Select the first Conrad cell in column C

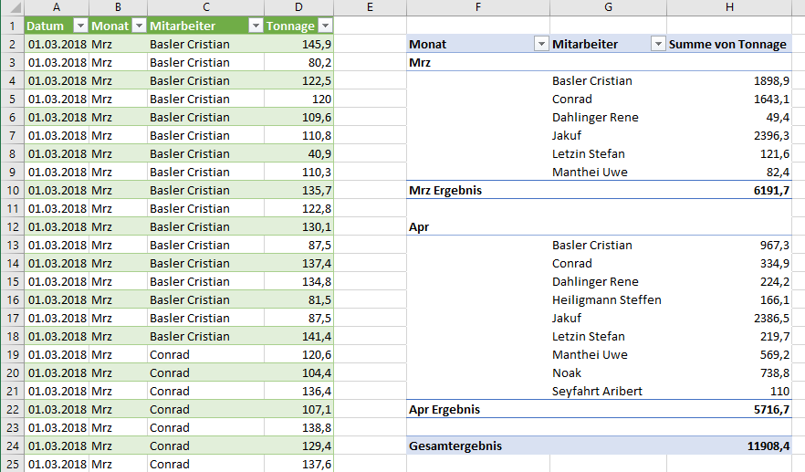point(206,355)
